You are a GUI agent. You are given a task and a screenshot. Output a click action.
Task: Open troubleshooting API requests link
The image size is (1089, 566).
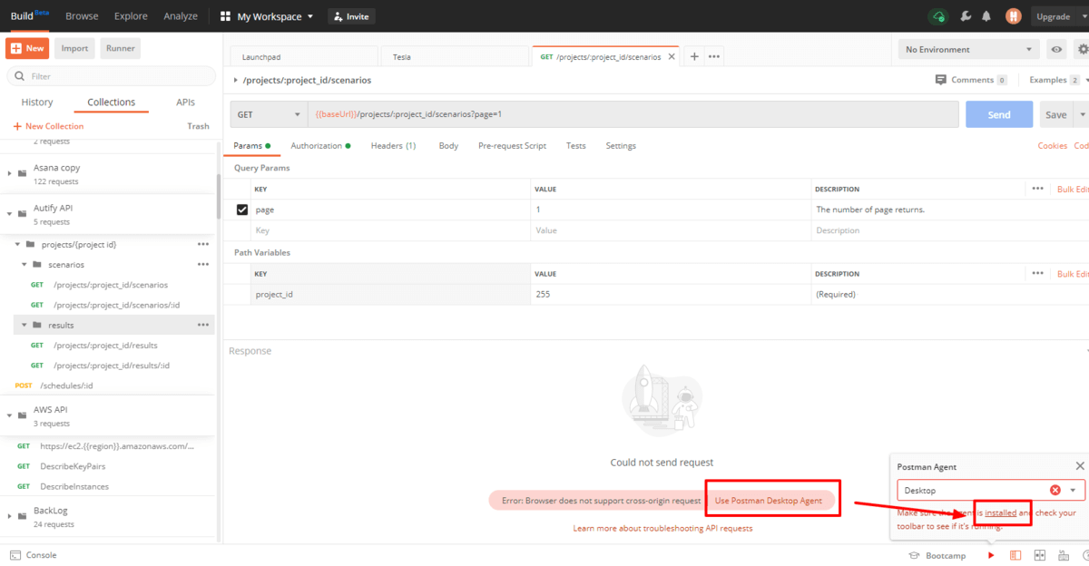tap(662, 528)
